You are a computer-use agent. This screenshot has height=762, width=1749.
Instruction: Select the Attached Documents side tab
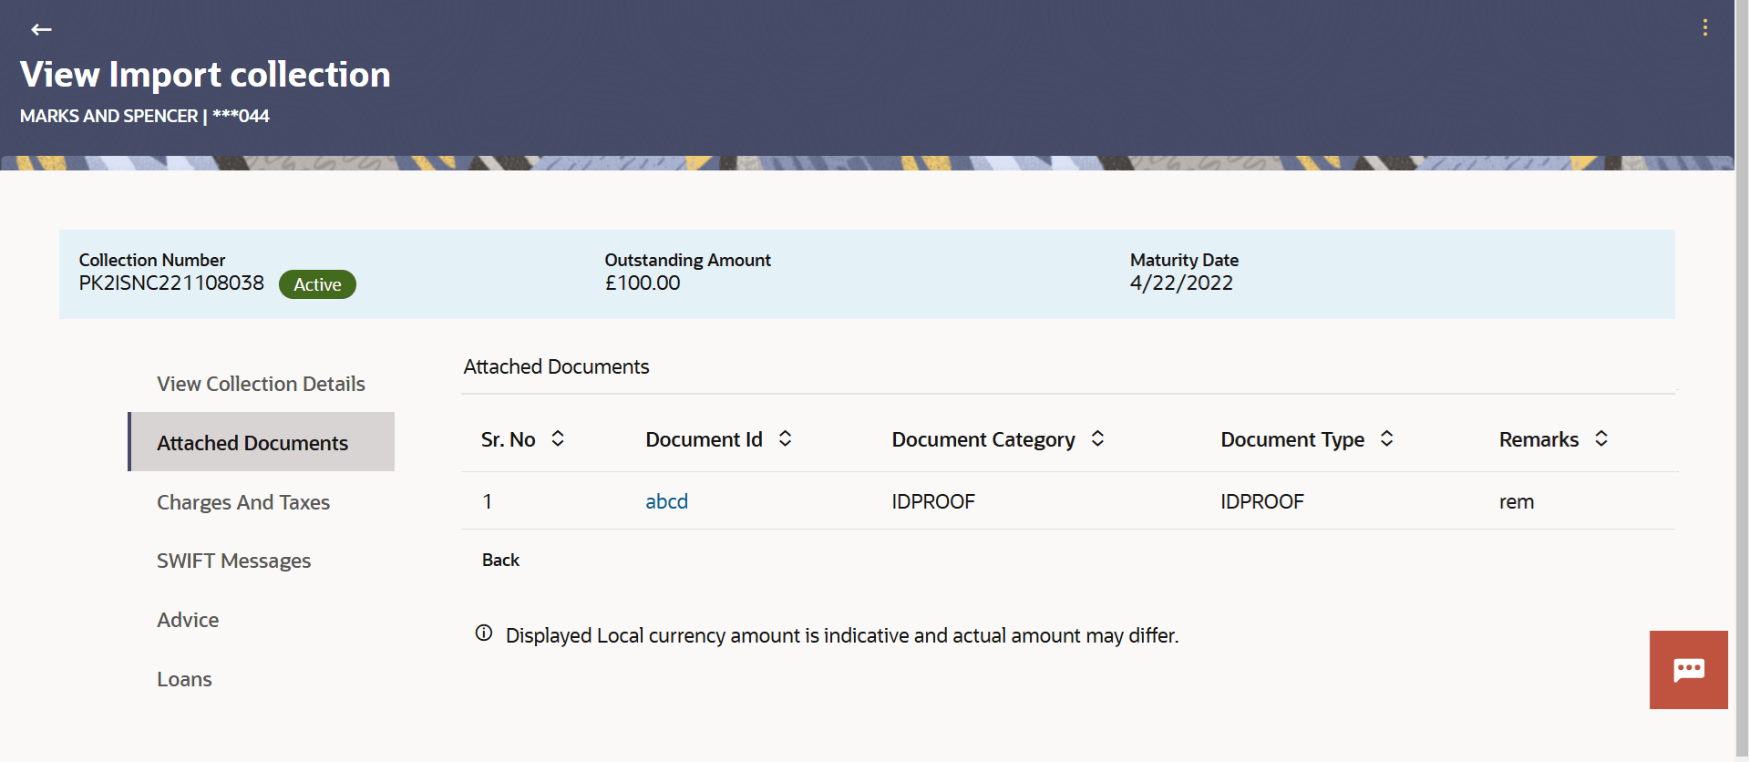pos(261,442)
